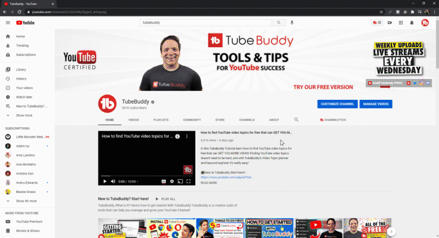Search the channel with the magnifier icon
The image size is (439, 238).
[296, 120]
